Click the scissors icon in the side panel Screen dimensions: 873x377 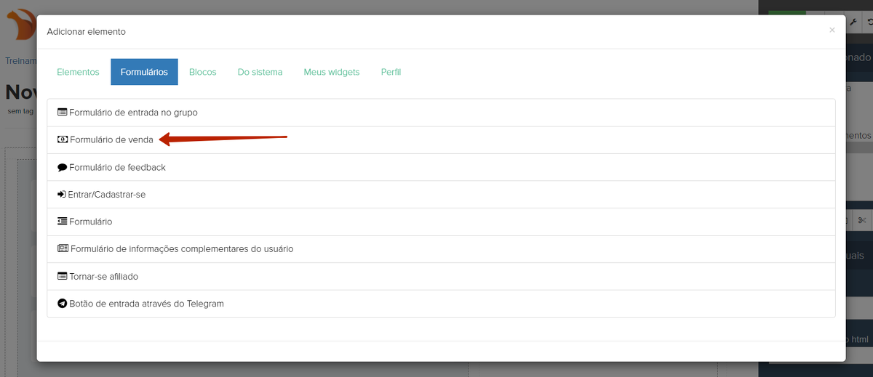861,220
